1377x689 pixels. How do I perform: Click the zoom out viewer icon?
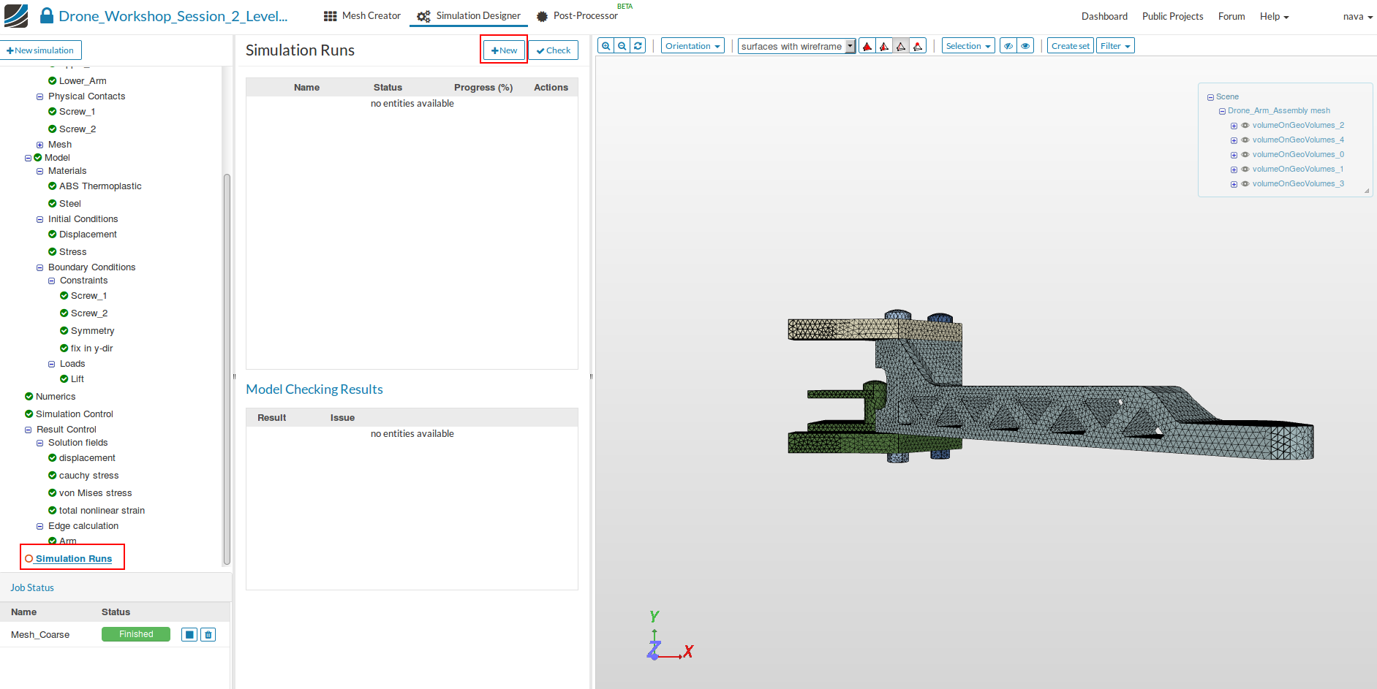coord(622,46)
